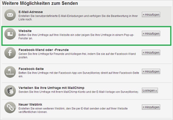This screenshot has width=173, height=120.
Task: Click the Website window icon
Action: pyautogui.click(x=10, y=34)
